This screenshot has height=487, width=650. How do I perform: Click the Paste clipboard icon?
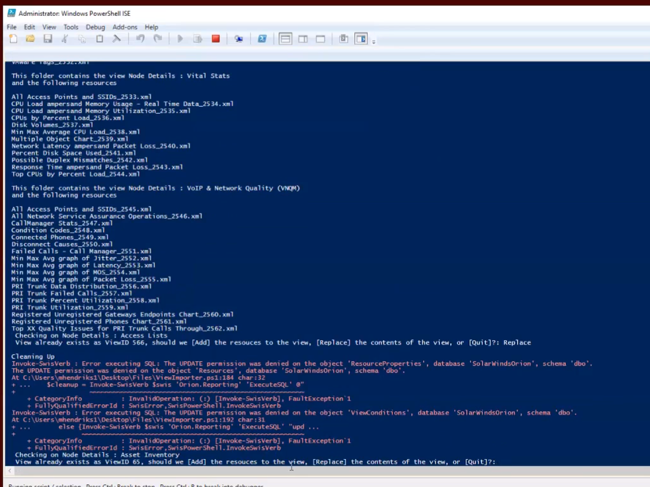point(99,39)
